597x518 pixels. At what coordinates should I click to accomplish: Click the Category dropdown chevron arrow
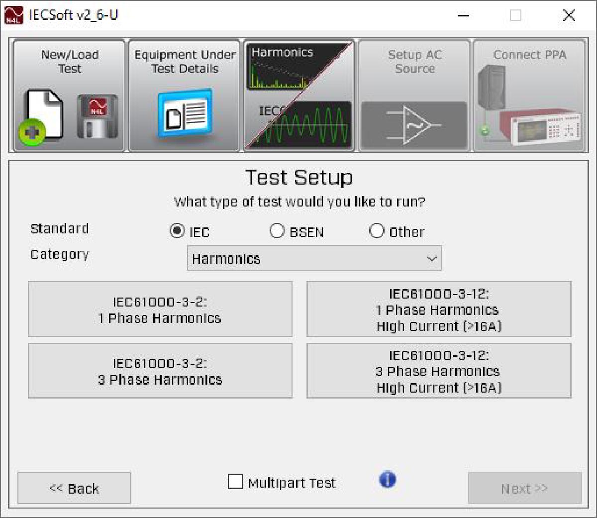tap(433, 258)
